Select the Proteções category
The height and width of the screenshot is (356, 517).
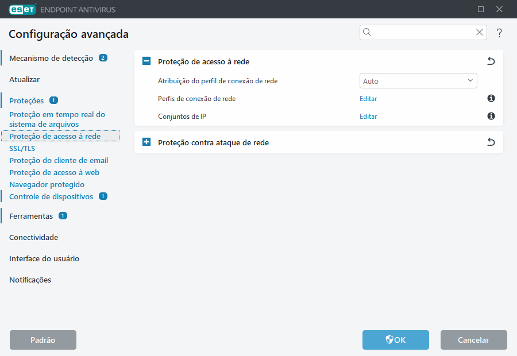click(x=26, y=100)
